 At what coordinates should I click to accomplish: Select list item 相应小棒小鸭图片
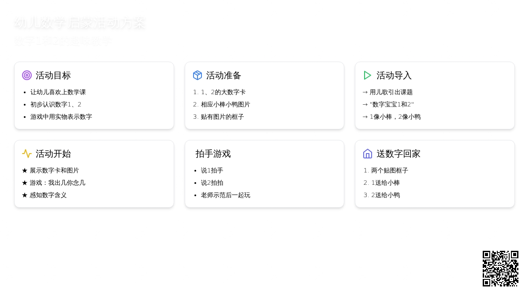tap(225, 104)
